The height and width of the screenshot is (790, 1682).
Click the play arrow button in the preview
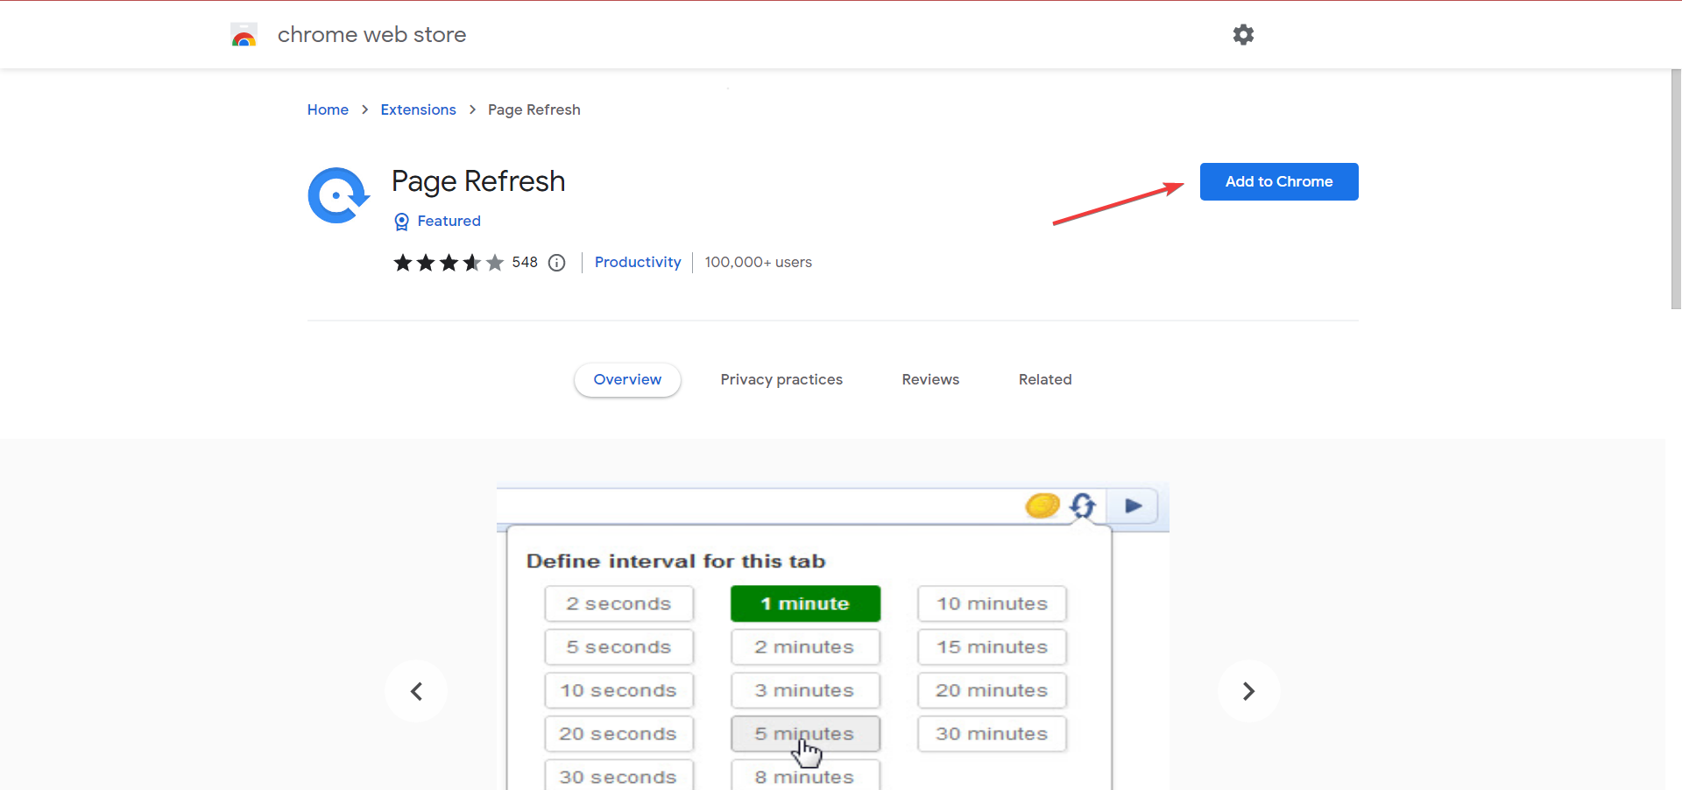coord(1133,505)
